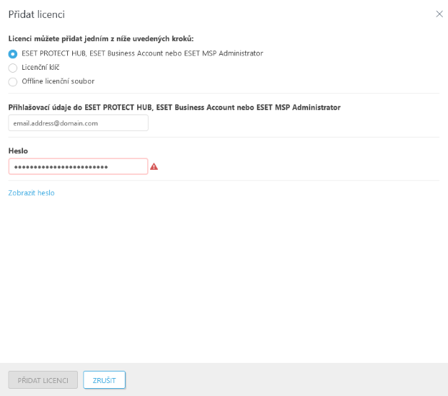Cancel with the ZRUŠIT button
Viewport: 448px width, 396px height.
pos(105,379)
